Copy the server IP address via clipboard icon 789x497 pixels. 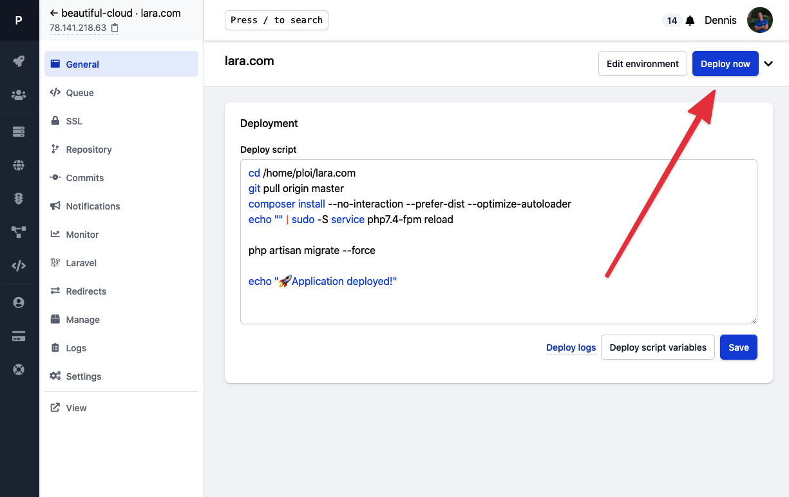(115, 28)
